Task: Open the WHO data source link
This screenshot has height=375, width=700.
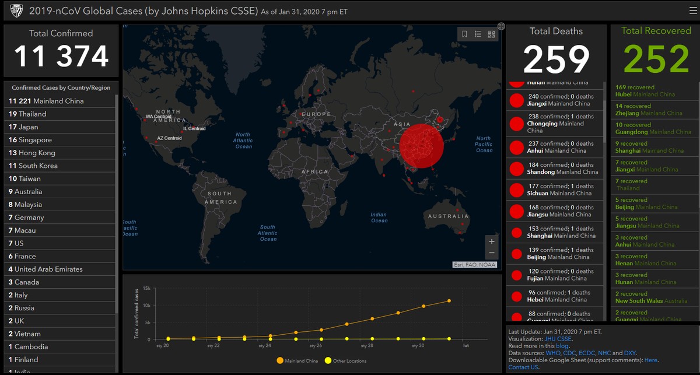Action: pos(553,353)
